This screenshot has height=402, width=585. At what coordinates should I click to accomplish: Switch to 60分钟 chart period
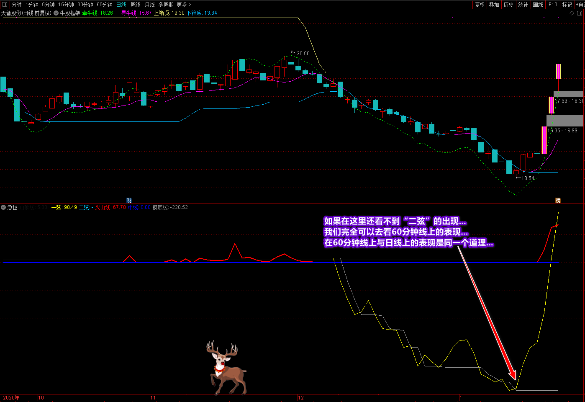105,5
